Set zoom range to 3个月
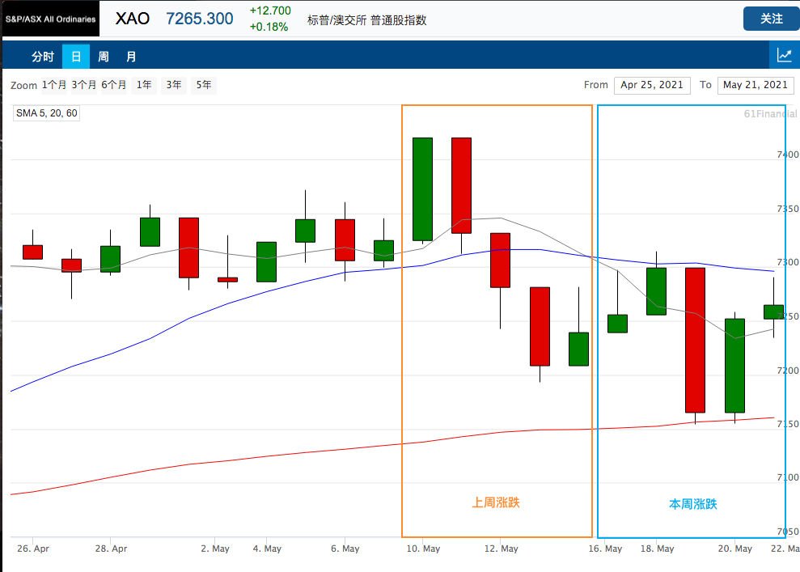The width and height of the screenshot is (800, 572). pos(83,85)
